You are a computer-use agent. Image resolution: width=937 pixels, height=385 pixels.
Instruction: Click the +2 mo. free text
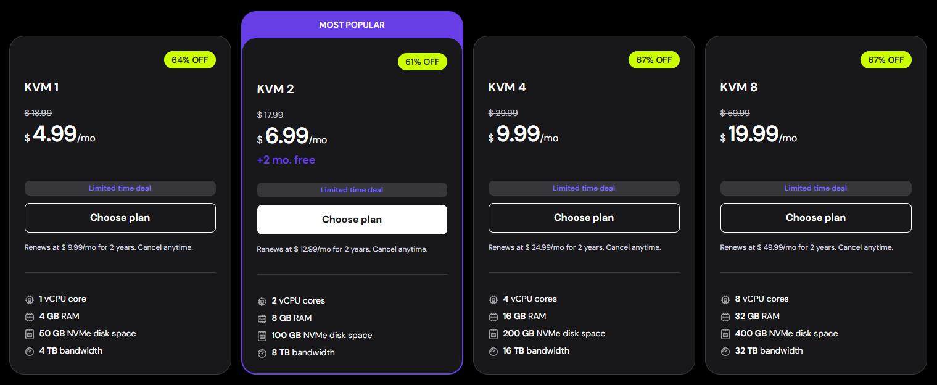pos(286,160)
